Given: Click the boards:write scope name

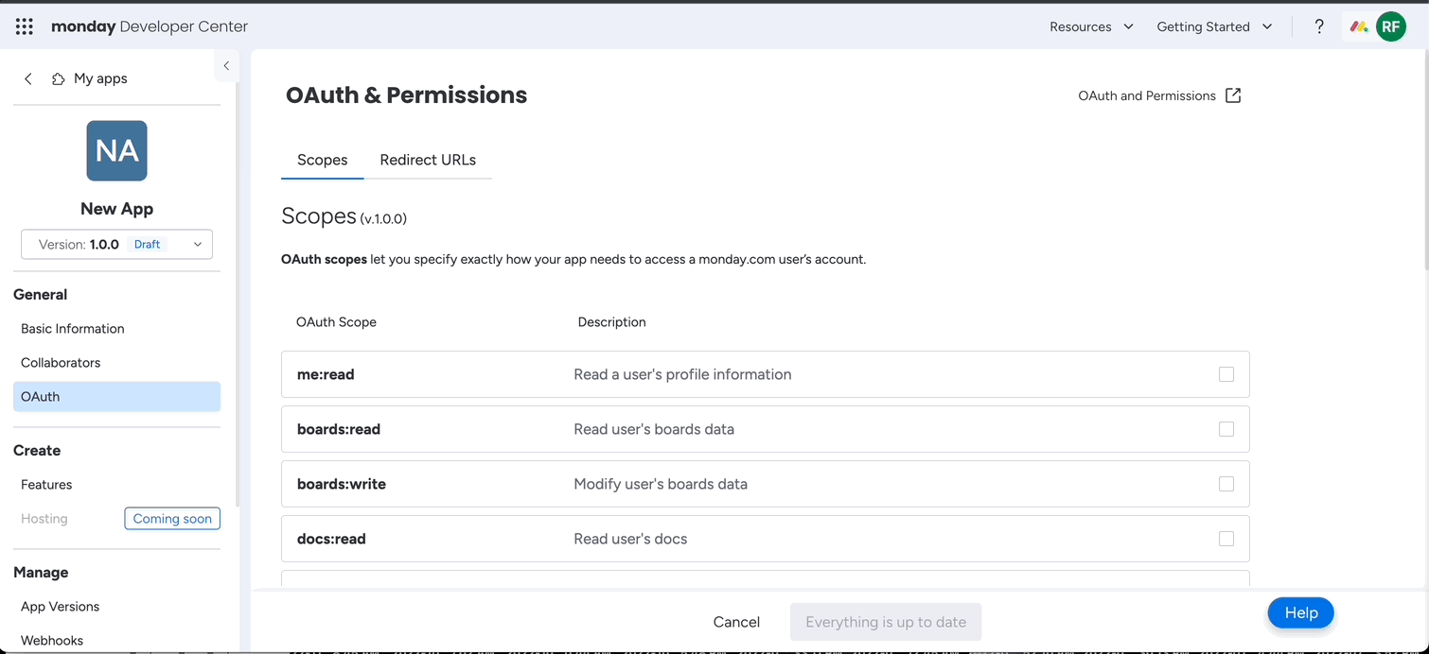Looking at the screenshot, I should point(342,484).
